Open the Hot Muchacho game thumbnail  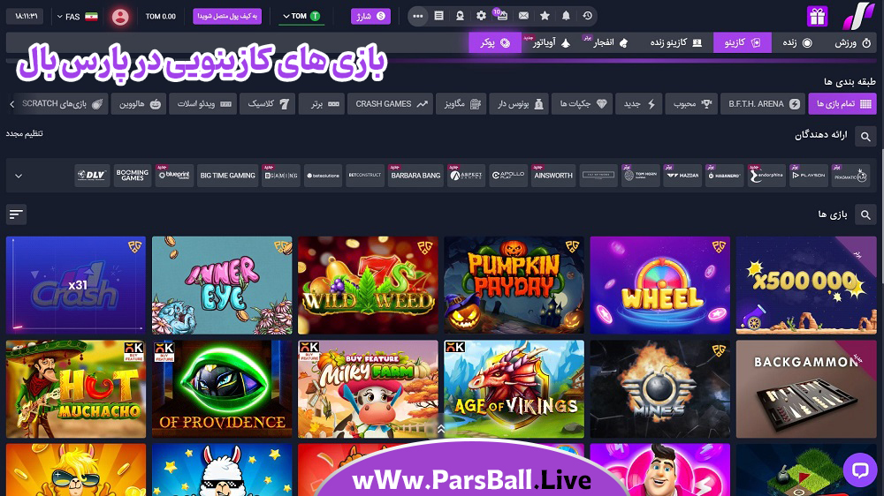[76, 389]
